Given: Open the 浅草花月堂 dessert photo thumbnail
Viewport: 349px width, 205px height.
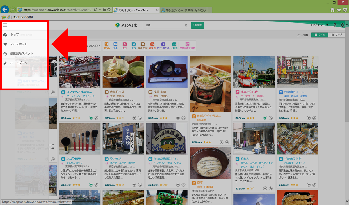Looking at the screenshot, I should (123, 72).
